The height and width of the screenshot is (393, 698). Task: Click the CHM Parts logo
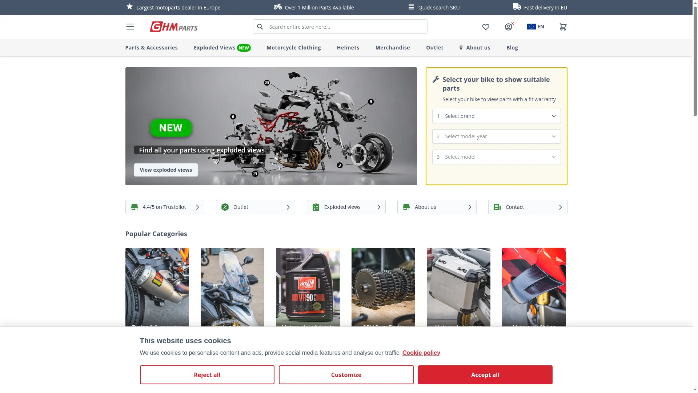(174, 27)
